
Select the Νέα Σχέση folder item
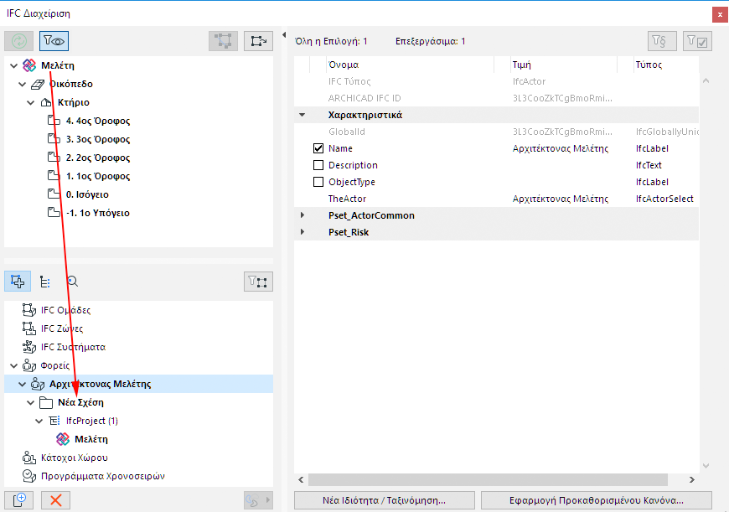pyautogui.click(x=80, y=402)
